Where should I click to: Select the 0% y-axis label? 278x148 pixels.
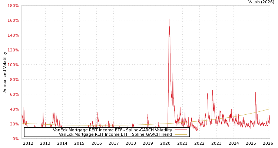[x=16, y=139]
